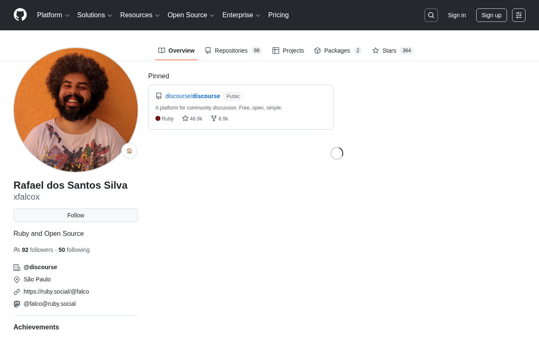Click the Achievements heading
The height and width of the screenshot is (337, 539).
click(36, 327)
